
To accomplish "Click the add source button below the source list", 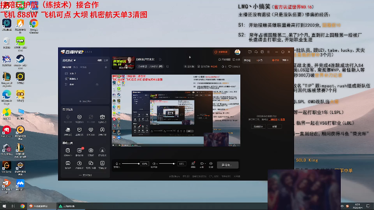I will (85, 101).
